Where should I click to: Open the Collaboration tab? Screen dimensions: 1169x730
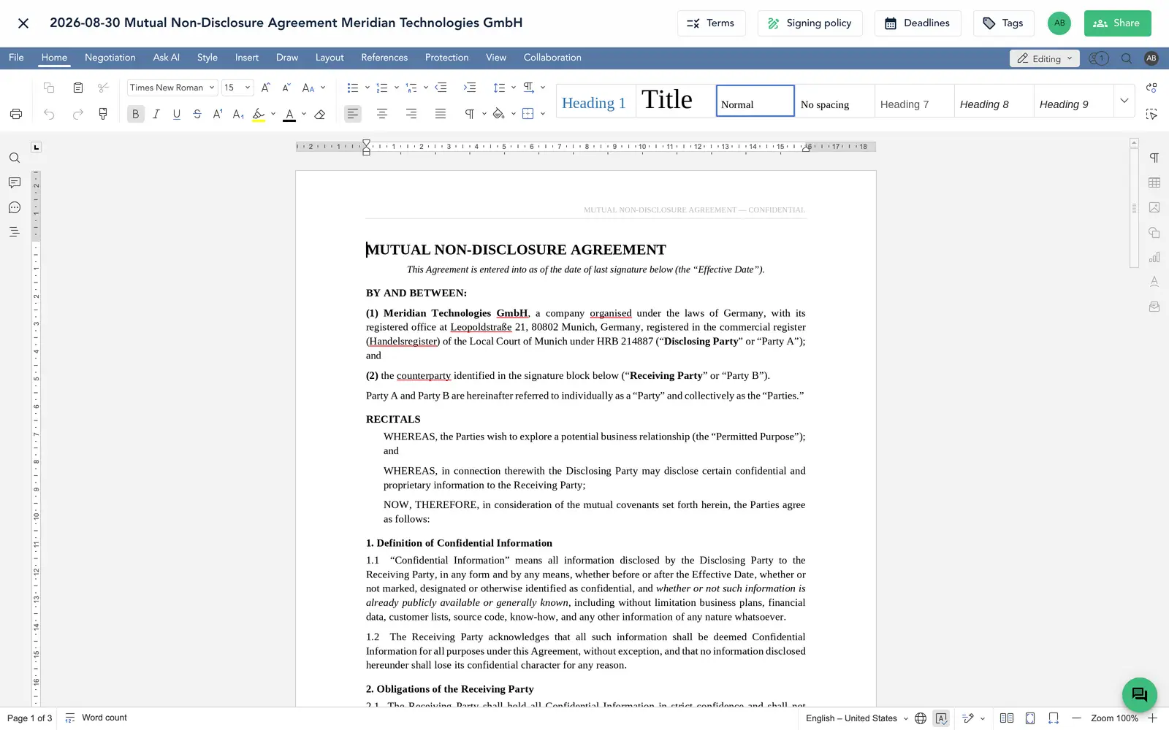[552, 58]
